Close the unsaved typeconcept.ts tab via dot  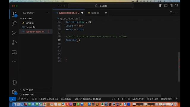[82, 13]
